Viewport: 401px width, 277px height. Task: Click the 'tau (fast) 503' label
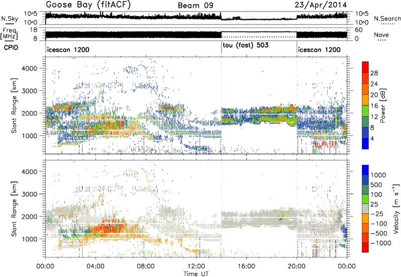[x=246, y=45]
